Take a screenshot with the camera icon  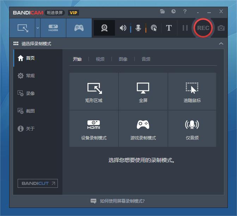pyautogui.click(x=221, y=28)
